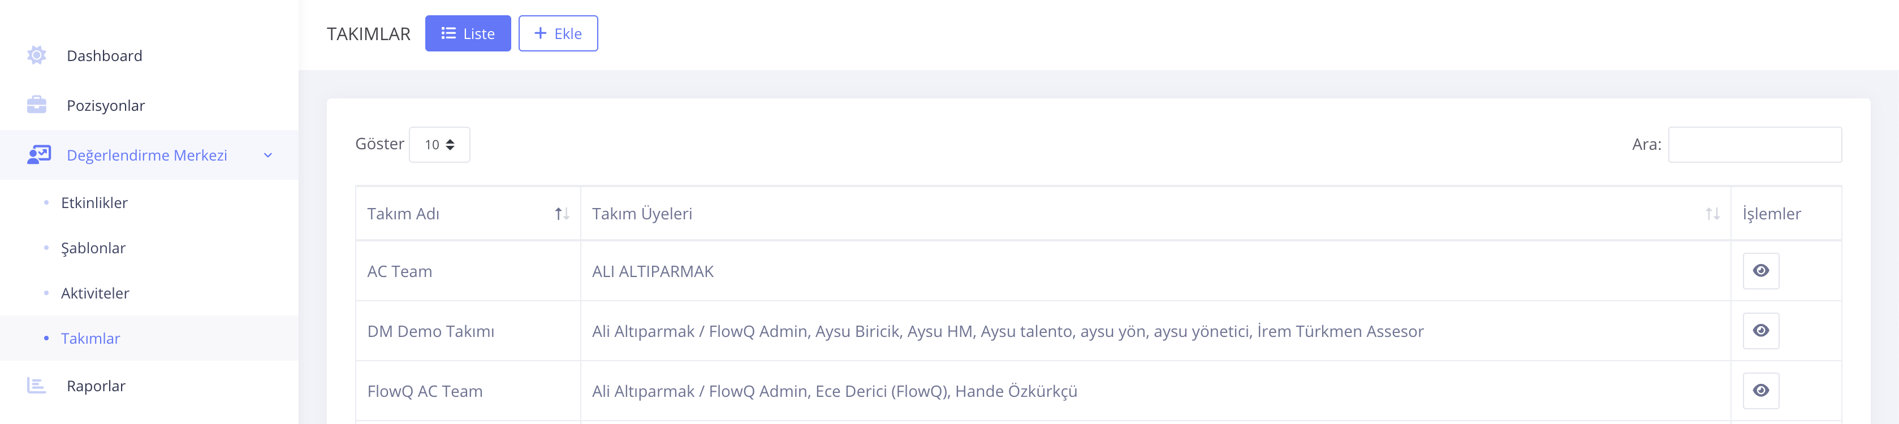Viewport: 1899px width, 424px height.
Task: Sort by Takım Üyeleri column arrows
Action: coord(1712,214)
